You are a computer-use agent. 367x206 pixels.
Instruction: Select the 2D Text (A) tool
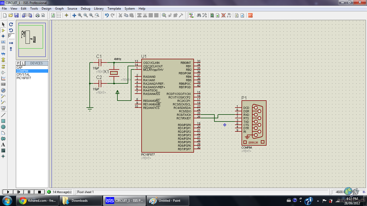3,145
